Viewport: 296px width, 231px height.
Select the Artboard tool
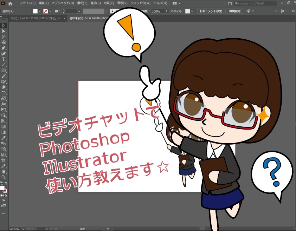4,160
